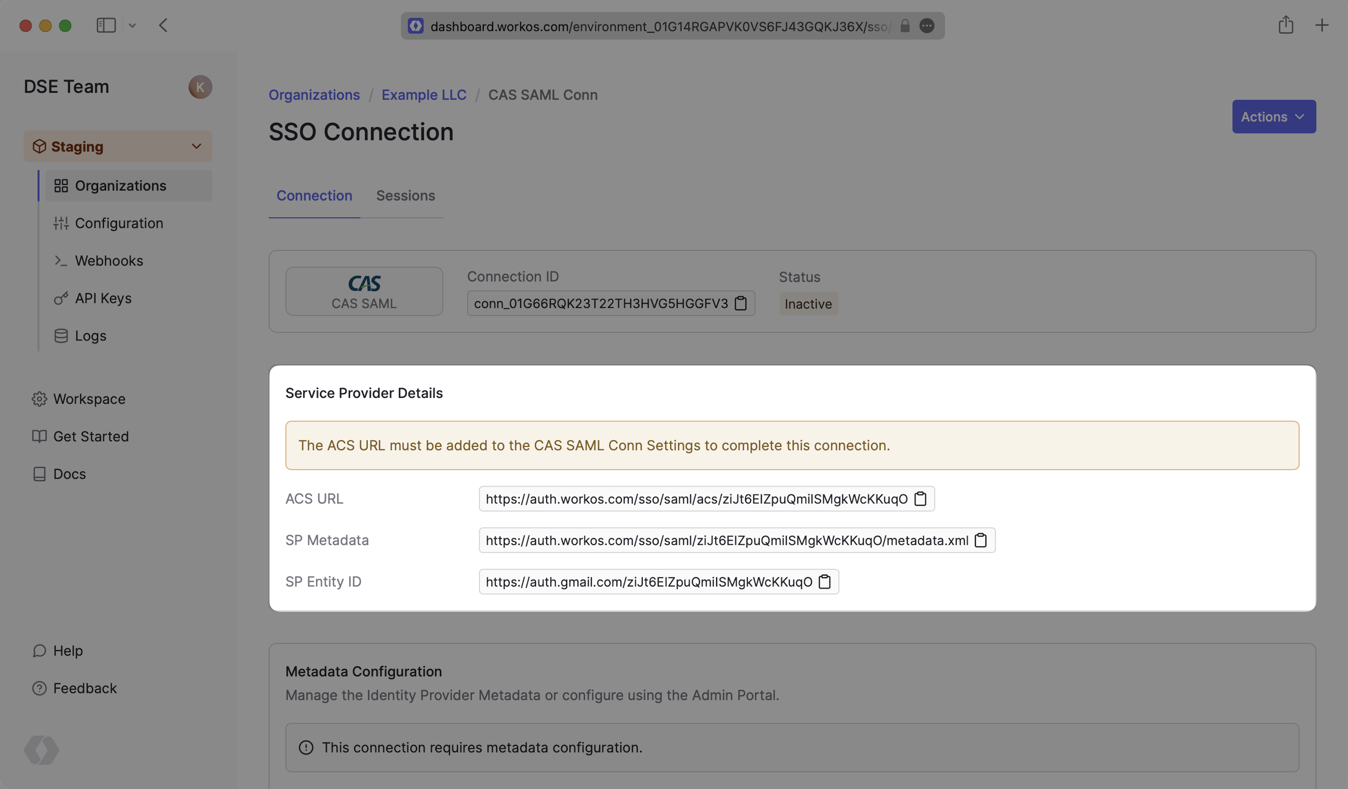
Task: Open a new browser tab
Action: click(1321, 25)
